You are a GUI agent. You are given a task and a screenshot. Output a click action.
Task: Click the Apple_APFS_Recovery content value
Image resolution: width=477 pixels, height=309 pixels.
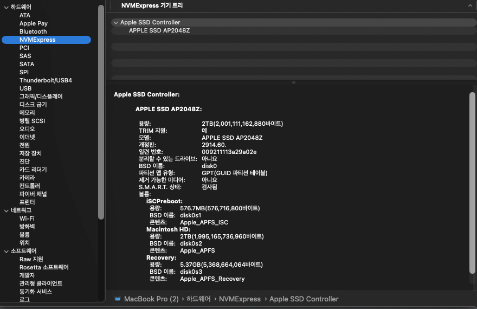pyautogui.click(x=212, y=279)
